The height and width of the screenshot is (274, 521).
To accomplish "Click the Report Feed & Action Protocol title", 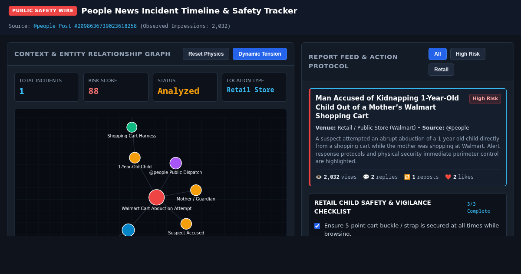I will coord(353,62).
